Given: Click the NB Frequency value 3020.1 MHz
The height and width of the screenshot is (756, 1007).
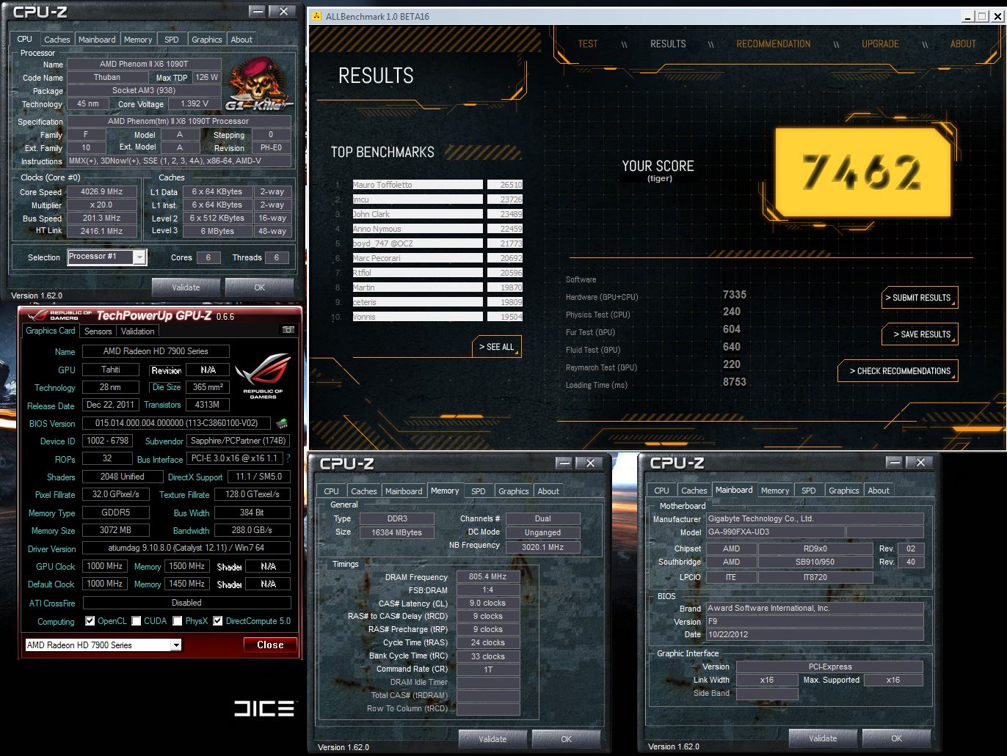Looking at the screenshot, I should point(543,547).
